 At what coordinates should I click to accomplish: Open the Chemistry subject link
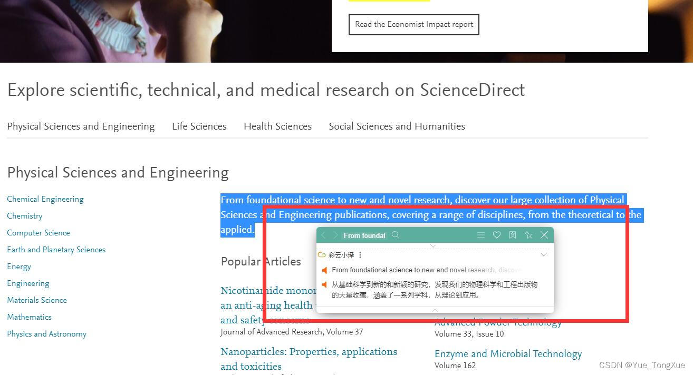pos(25,216)
